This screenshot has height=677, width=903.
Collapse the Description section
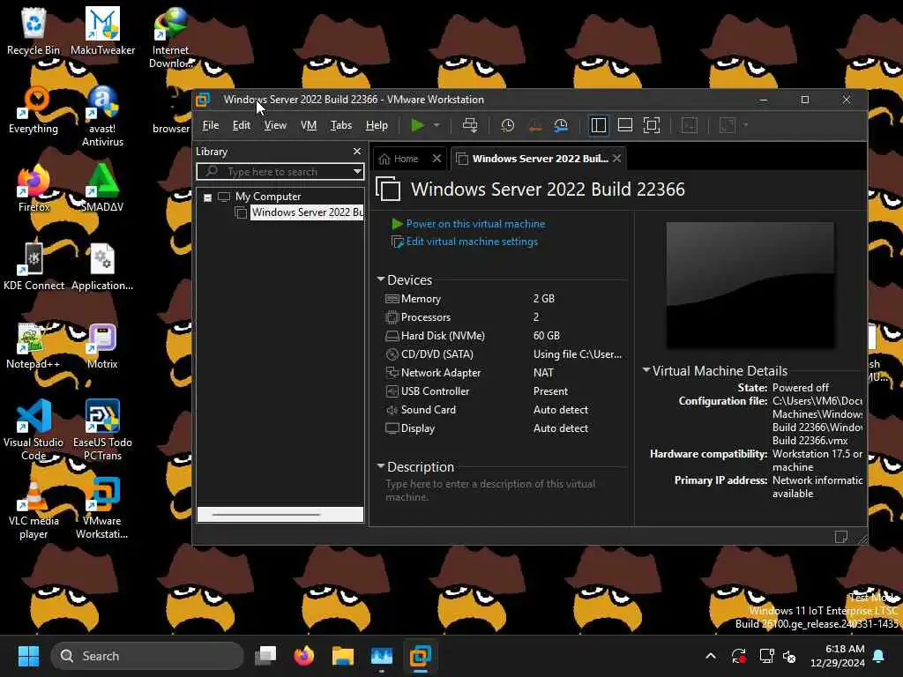tap(381, 466)
